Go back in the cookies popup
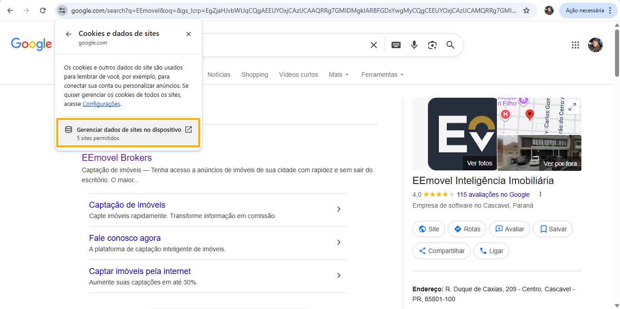This screenshot has width=620, height=309. 69,34
